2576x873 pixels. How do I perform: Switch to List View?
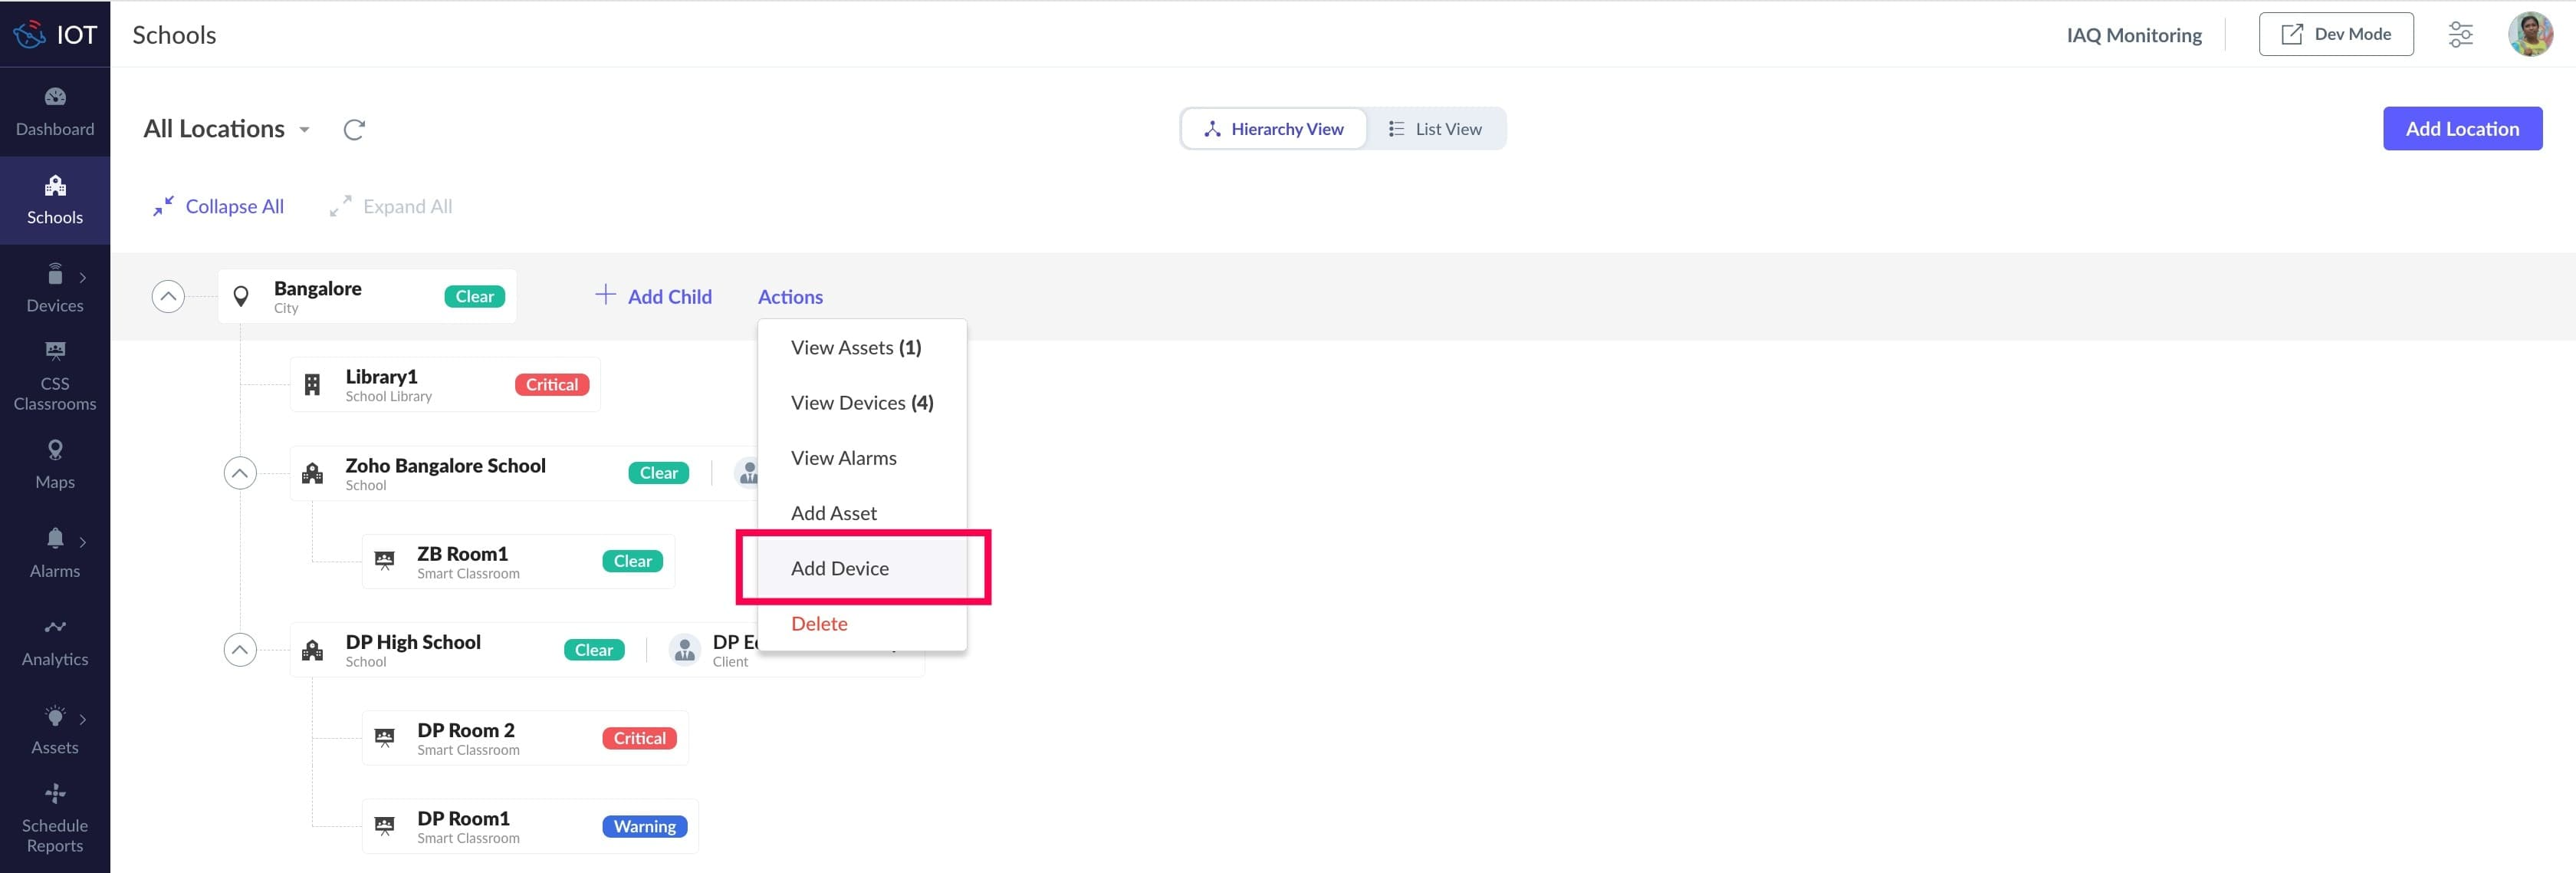pyautogui.click(x=1435, y=129)
